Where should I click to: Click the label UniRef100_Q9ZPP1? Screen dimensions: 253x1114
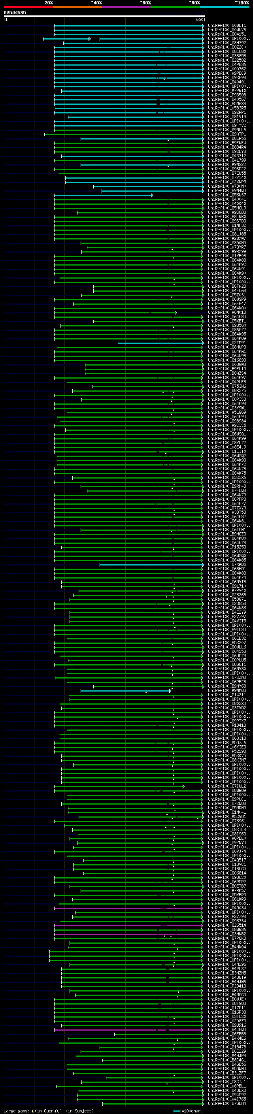227,113
